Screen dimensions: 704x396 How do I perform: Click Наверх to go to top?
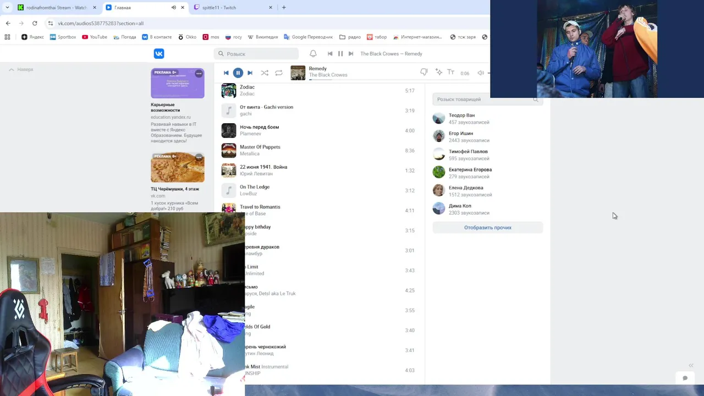click(21, 69)
